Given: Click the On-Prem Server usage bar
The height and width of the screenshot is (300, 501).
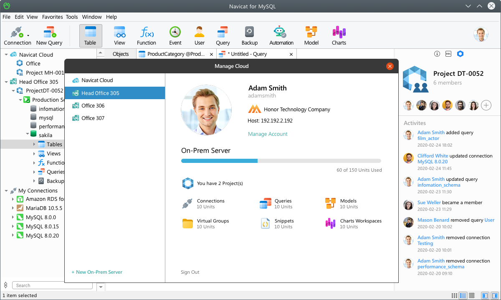Looking at the screenshot, I should (x=281, y=161).
